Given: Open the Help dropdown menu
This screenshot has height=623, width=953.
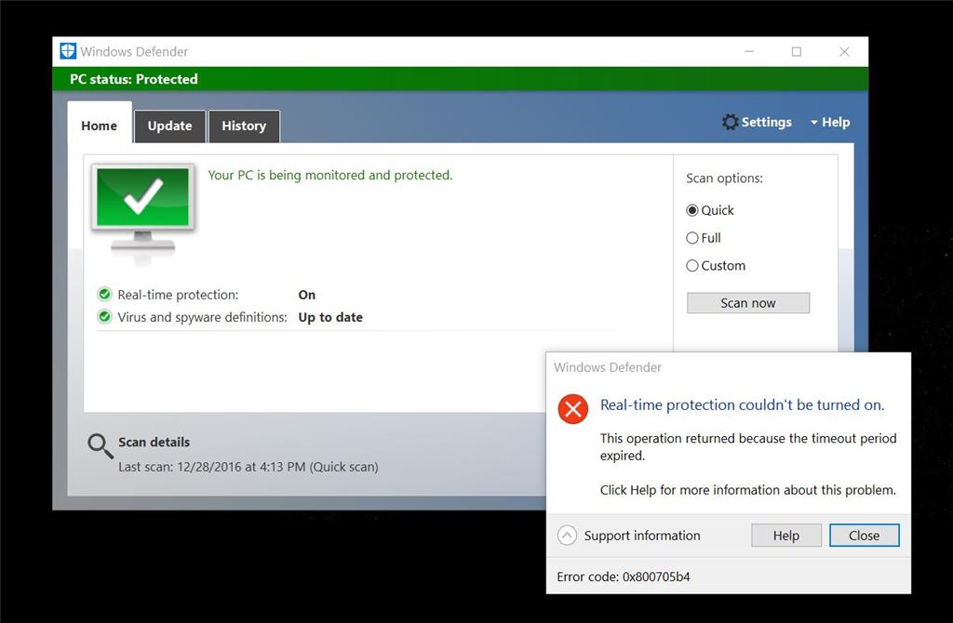Looking at the screenshot, I should (x=830, y=122).
